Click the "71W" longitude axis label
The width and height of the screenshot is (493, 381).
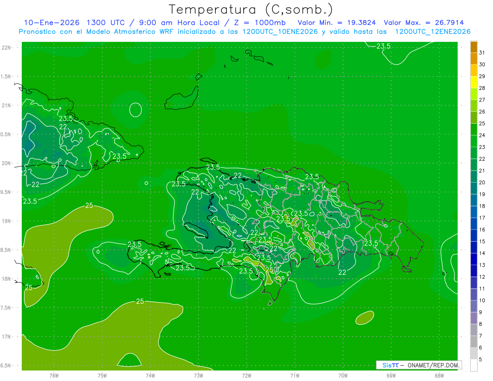click(x=295, y=376)
